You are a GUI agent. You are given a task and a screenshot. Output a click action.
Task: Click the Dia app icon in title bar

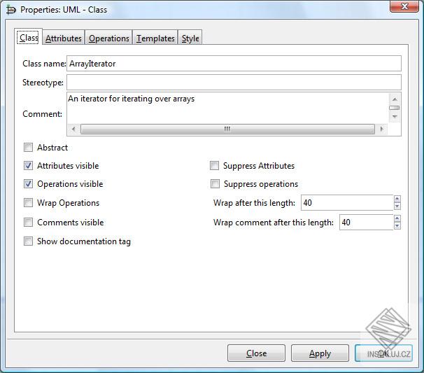coord(11,10)
